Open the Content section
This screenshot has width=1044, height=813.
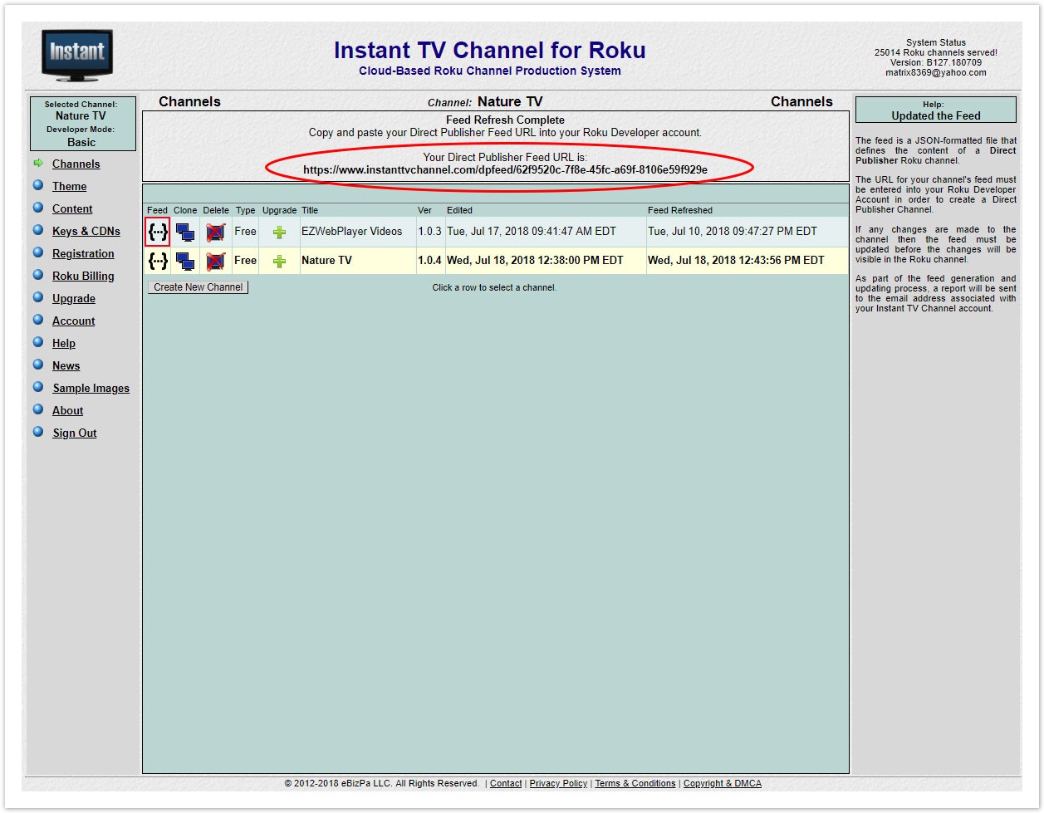[72, 209]
